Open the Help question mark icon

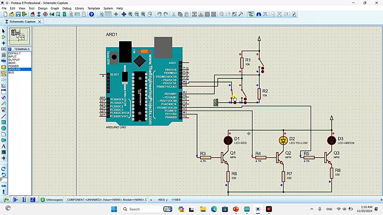tap(92, 14)
